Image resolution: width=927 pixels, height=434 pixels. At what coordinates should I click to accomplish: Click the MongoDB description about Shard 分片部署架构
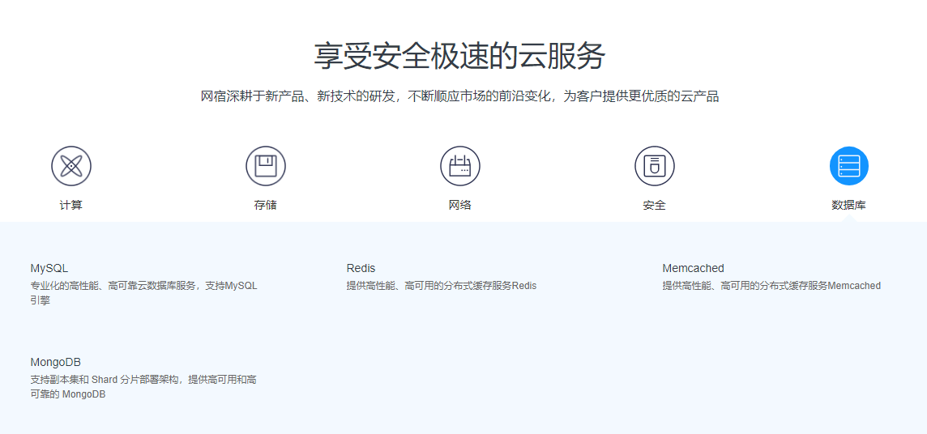[143, 387]
